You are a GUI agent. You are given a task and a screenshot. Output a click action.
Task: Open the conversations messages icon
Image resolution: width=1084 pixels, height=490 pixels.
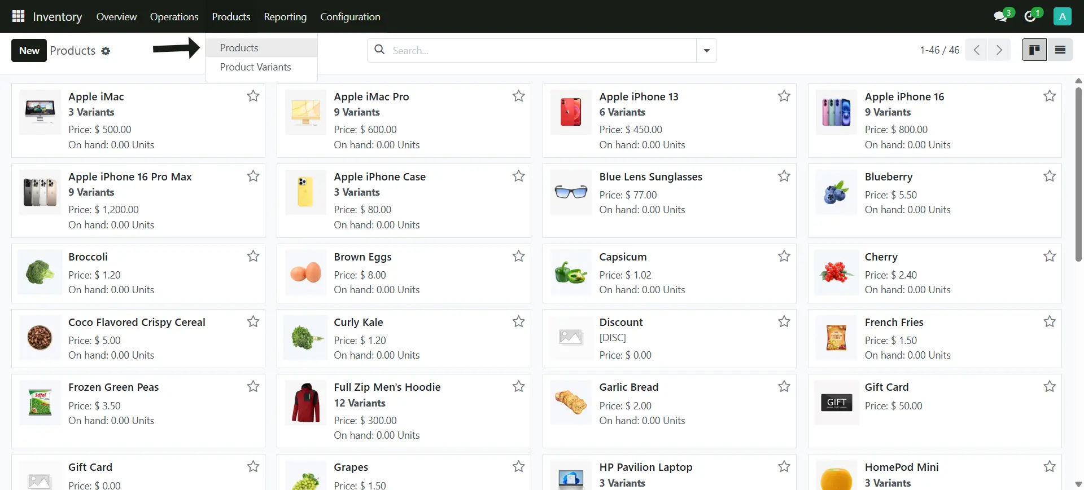(x=1000, y=16)
